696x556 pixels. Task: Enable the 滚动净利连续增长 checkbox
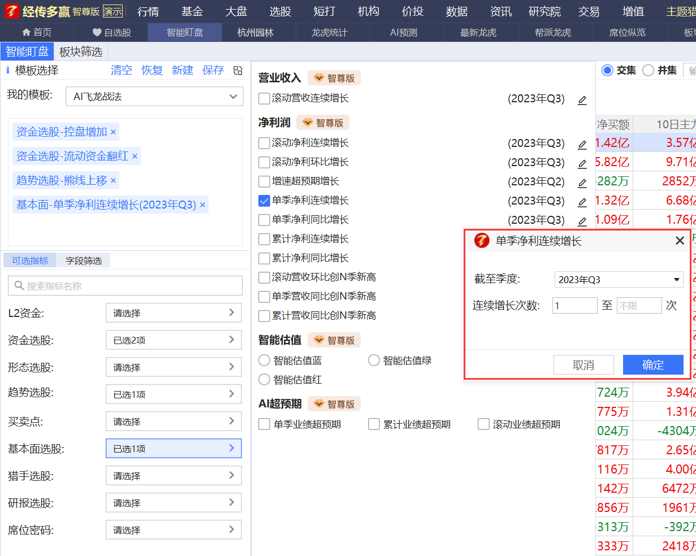264,143
